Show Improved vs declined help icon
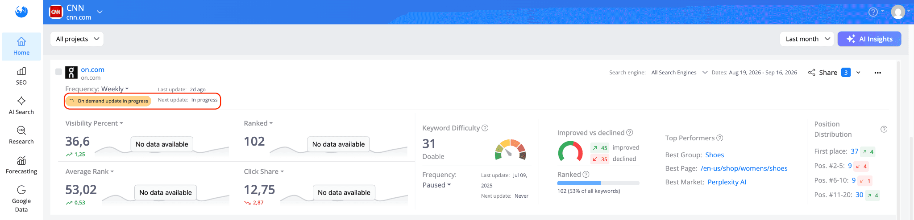The image size is (914, 220). (x=630, y=133)
